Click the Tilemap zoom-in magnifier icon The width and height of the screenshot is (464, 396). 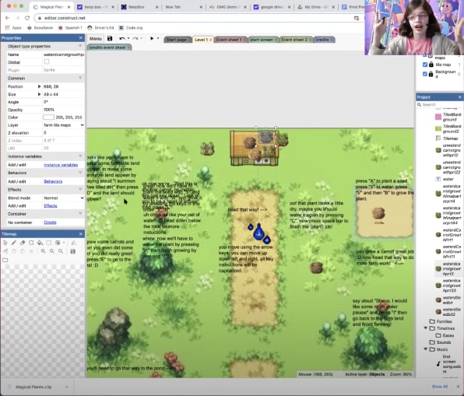click(x=43, y=251)
